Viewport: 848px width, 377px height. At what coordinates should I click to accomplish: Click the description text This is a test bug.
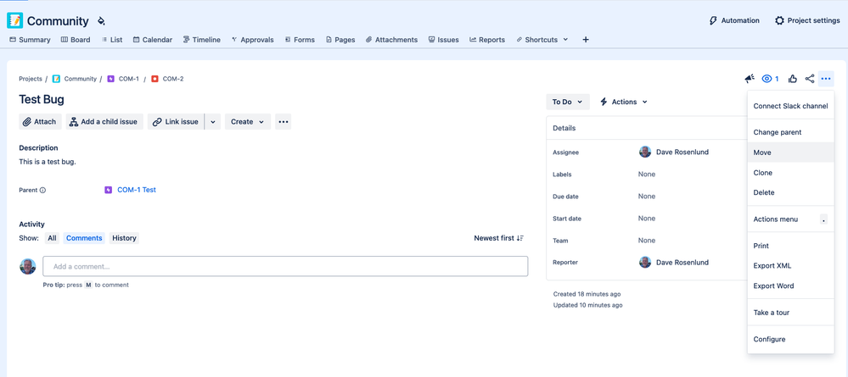[x=48, y=162]
